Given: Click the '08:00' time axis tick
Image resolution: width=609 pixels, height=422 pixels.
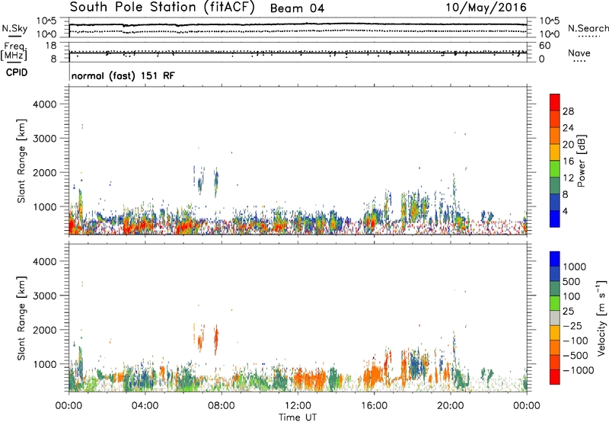Looking at the screenshot, I should (x=222, y=406).
